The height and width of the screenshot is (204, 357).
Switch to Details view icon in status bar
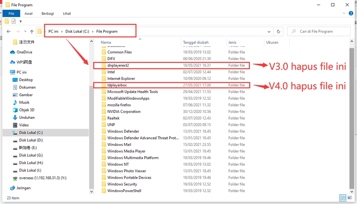click(343, 198)
